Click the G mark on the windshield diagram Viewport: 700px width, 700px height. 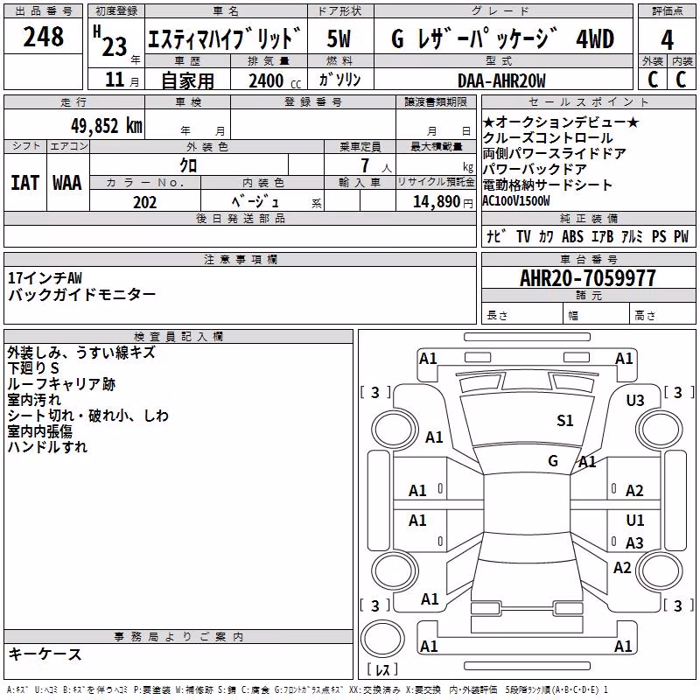coord(553,460)
